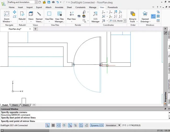Click Bring to Front icon
The image size is (170, 132).
pyautogui.click(x=133, y=16)
